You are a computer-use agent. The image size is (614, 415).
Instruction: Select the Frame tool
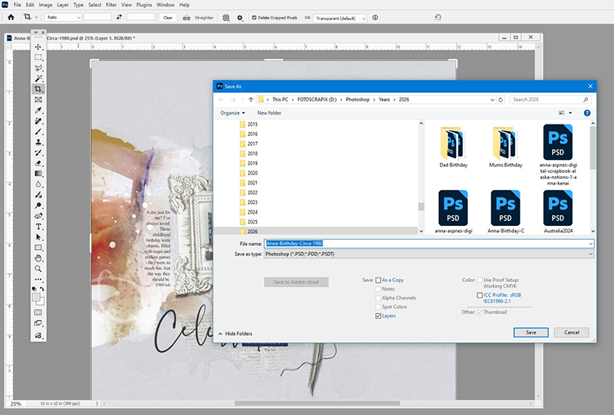coord(38,100)
